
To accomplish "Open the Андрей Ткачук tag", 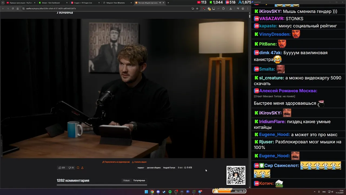I will point(169,168).
